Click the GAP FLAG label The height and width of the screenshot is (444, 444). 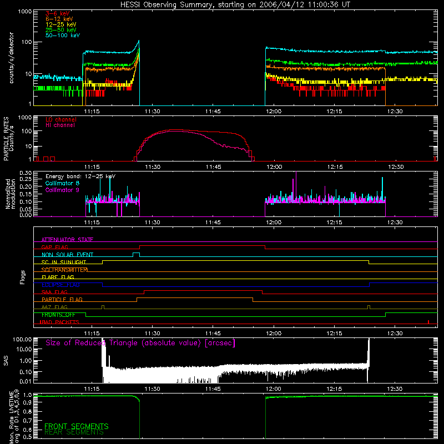[x=54, y=247]
